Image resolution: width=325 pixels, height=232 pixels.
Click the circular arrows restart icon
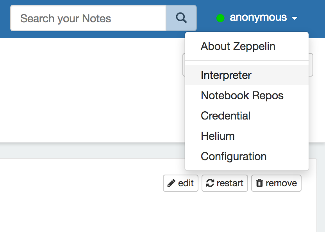210,183
